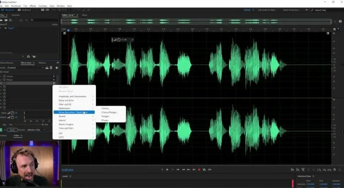This screenshot has height=188, width=344.
Task: Toggle power for Phaser effect slot 2
Action: pyautogui.click(x=4, y=80)
